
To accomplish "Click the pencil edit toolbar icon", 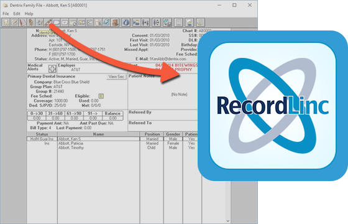I will pyautogui.click(x=15, y=22).
